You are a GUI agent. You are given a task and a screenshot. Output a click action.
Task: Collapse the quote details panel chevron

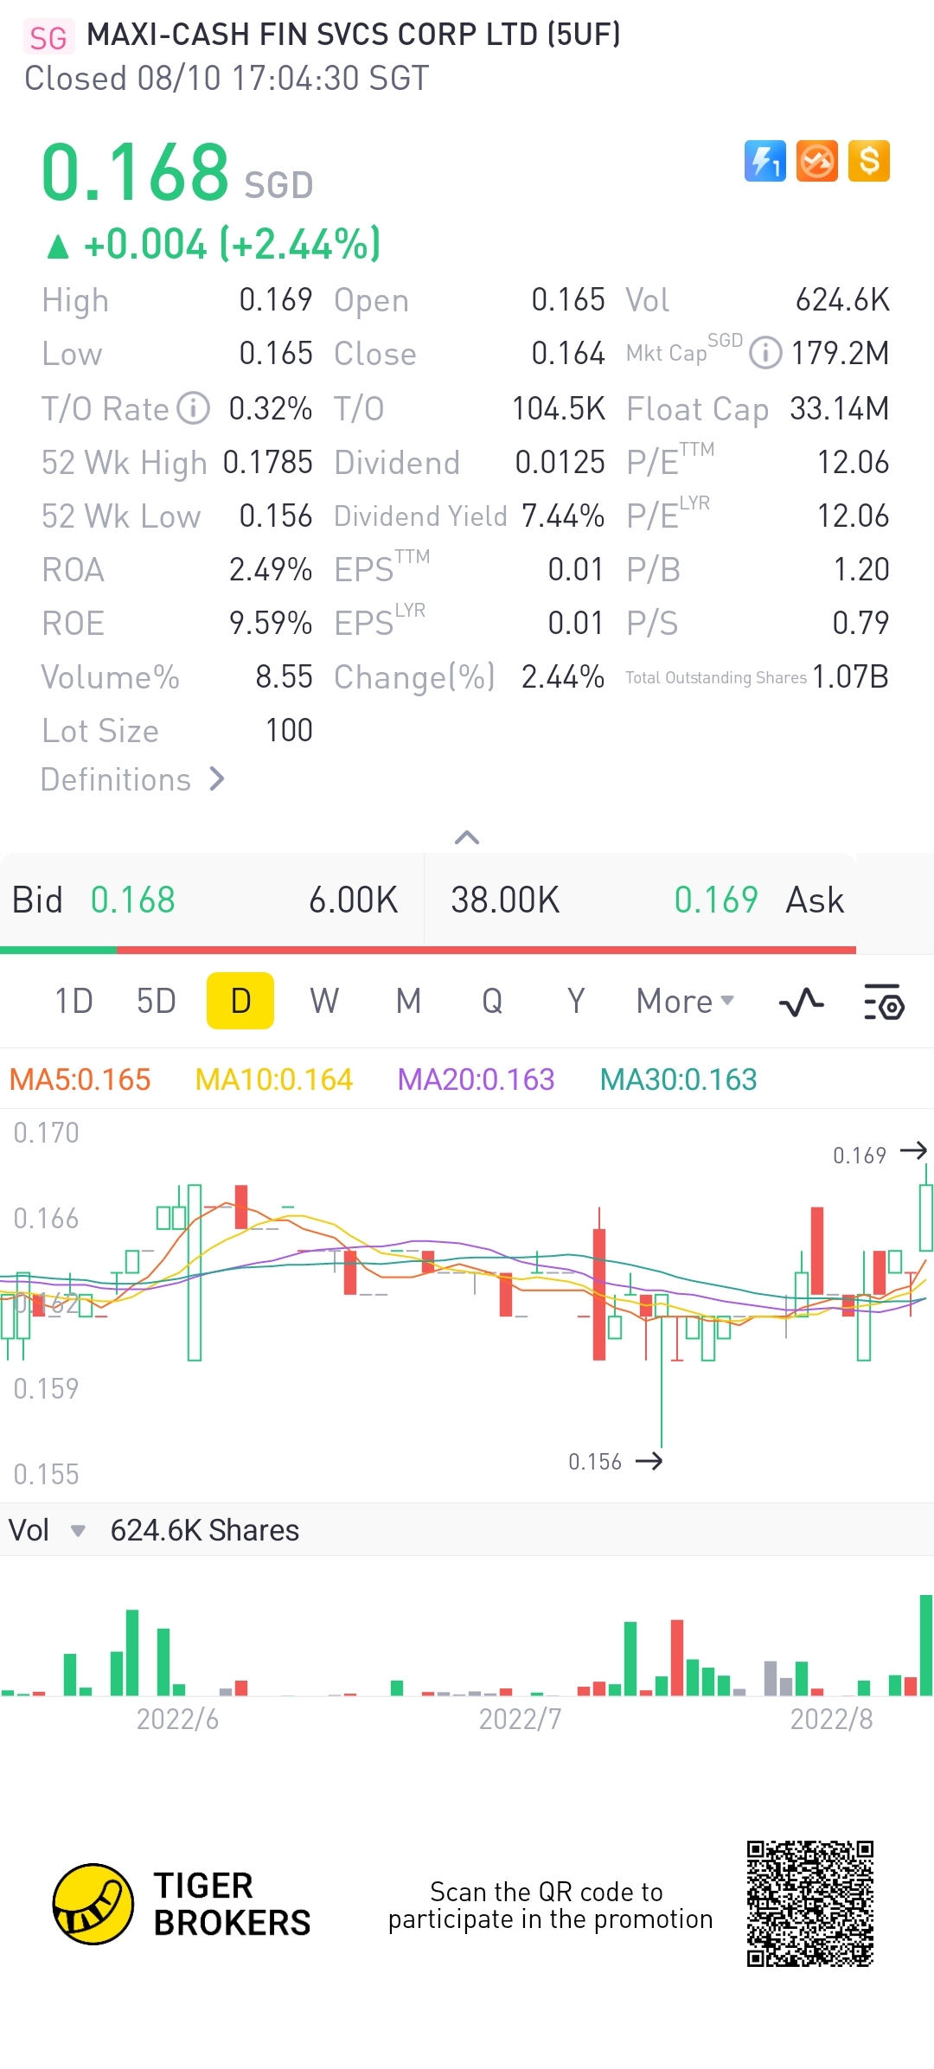[467, 837]
